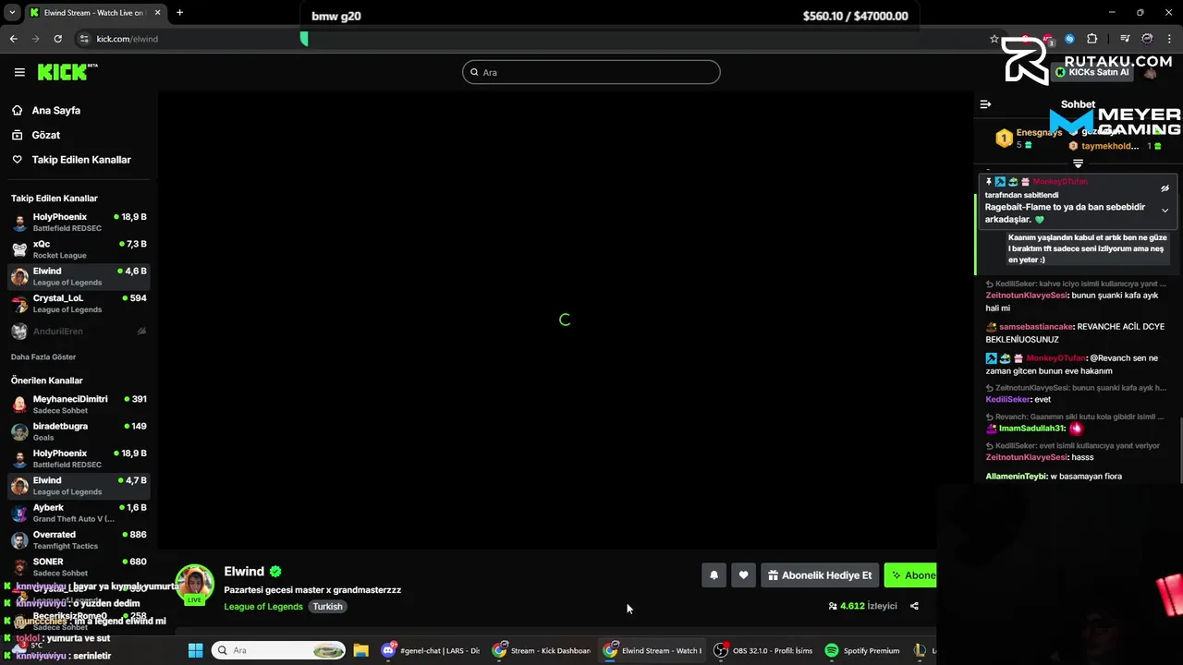The height and width of the screenshot is (665, 1183).
Task: Open Chrome three-dot menu
Action: (1170, 39)
